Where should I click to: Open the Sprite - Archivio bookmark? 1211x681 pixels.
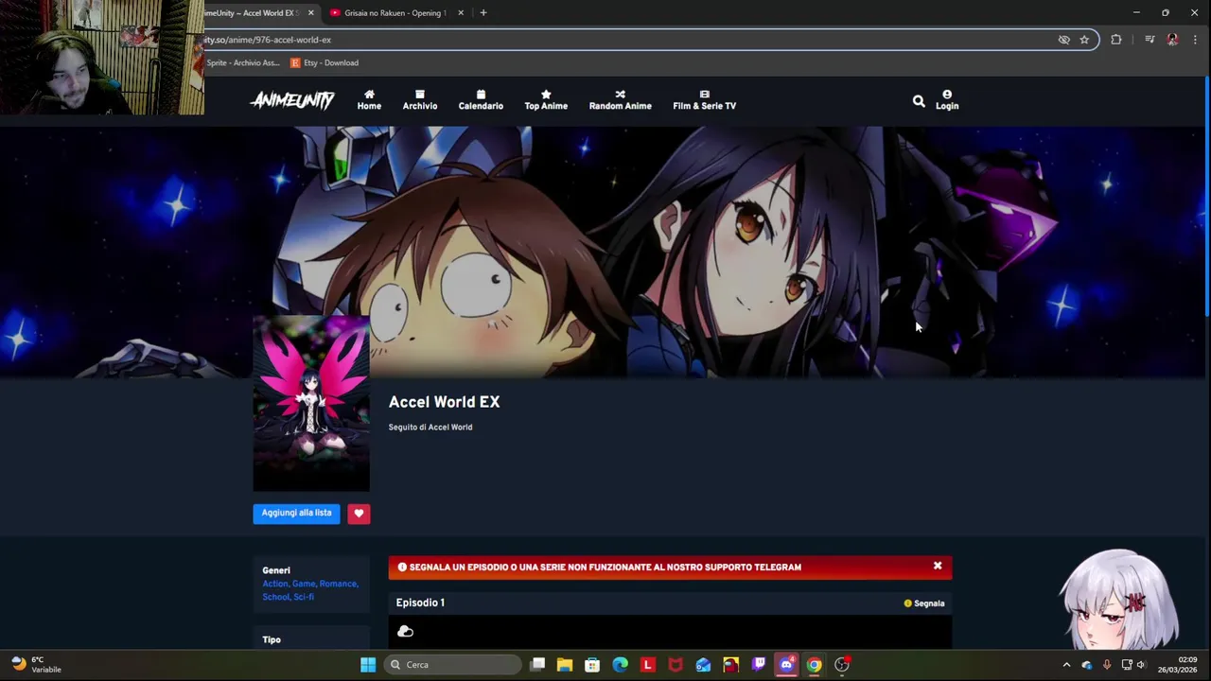click(243, 62)
